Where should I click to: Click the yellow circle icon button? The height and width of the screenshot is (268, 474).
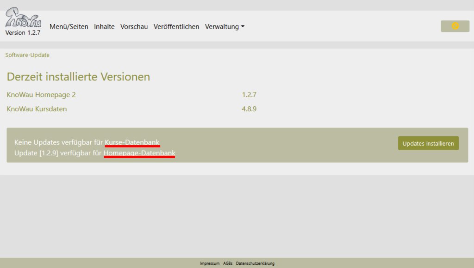tap(455, 26)
